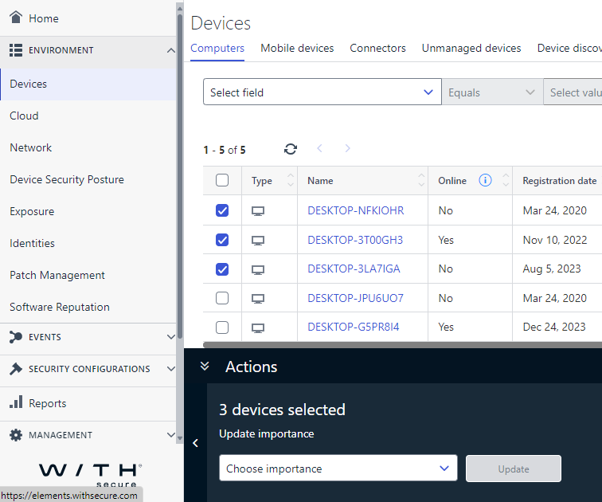
Task: Click the Management gear icon
Action: pyautogui.click(x=16, y=435)
